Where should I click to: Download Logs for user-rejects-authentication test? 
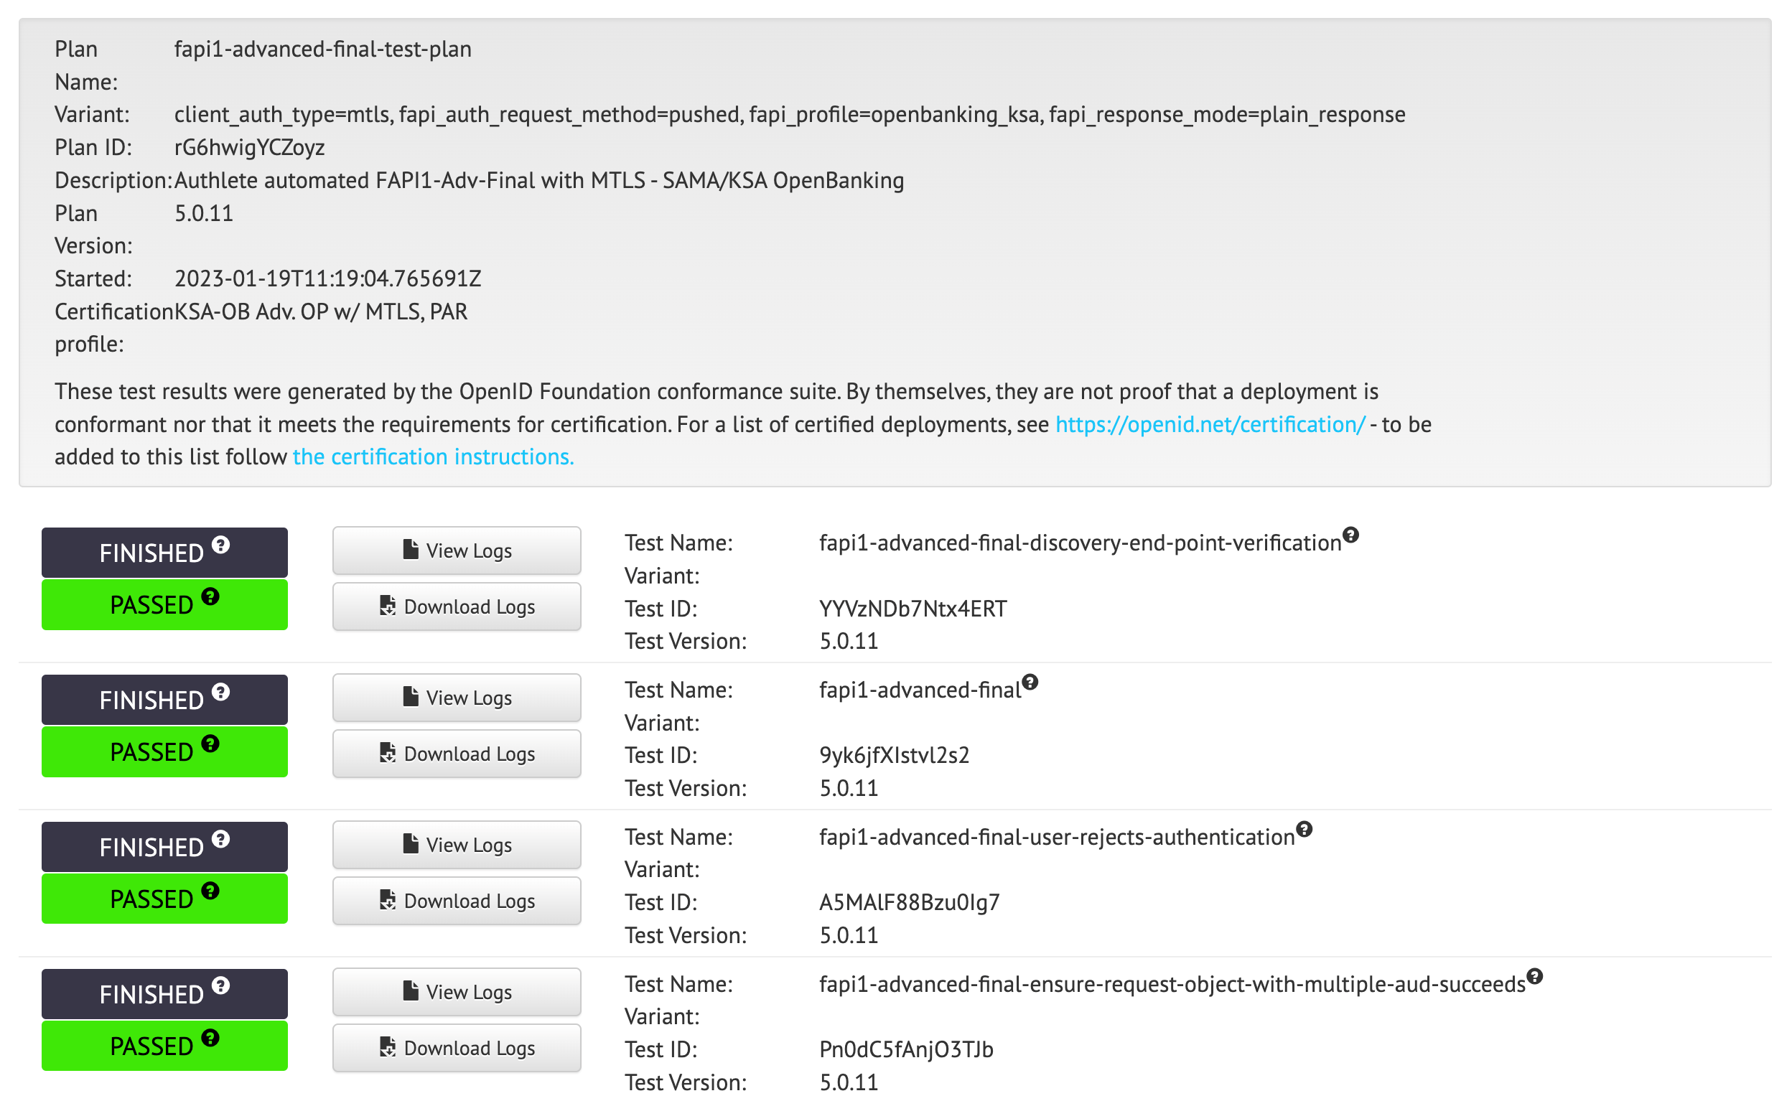click(457, 901)
